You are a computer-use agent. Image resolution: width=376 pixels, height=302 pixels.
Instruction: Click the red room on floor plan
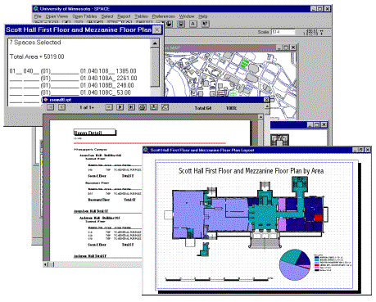tap(319, 218)
